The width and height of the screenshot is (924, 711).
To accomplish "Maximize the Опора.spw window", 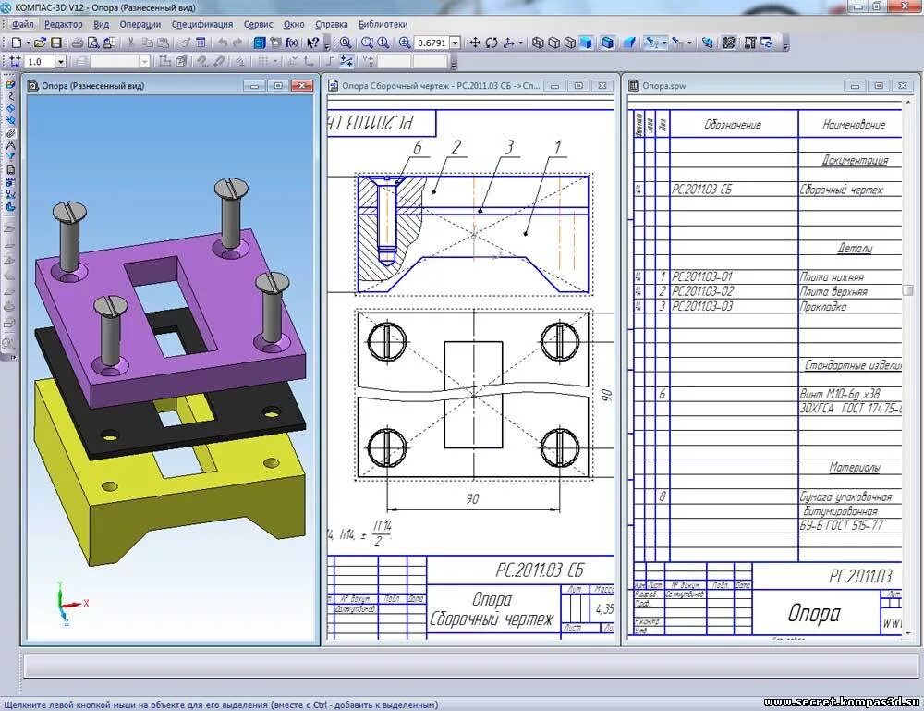I will [879, 85].
